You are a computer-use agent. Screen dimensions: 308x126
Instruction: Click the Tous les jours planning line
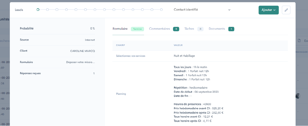coord(190,67)
